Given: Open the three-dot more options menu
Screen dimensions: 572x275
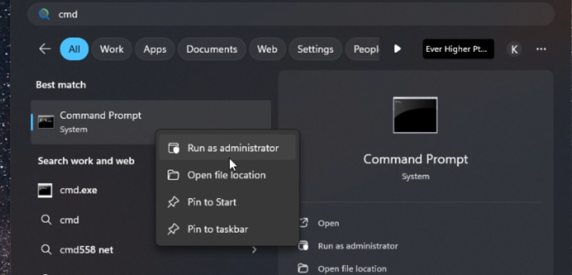Looking at the screenshot, I should (541, 49).
